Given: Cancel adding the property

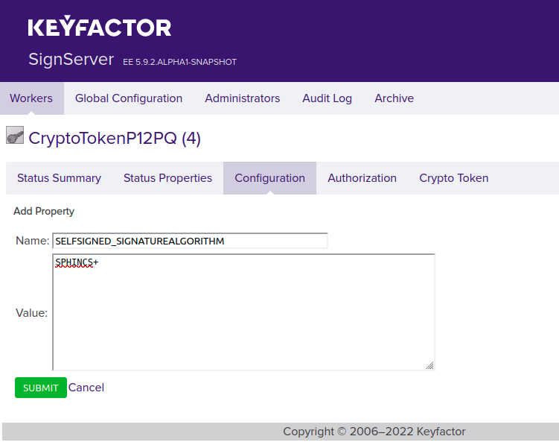Looking at the screenshot, I should [86, 388].
